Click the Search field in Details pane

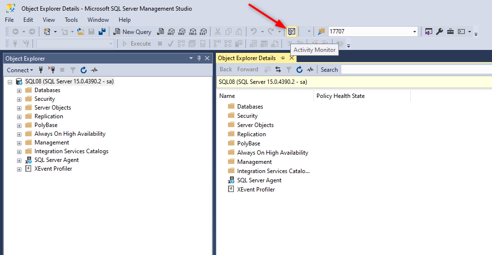[416, 69]
